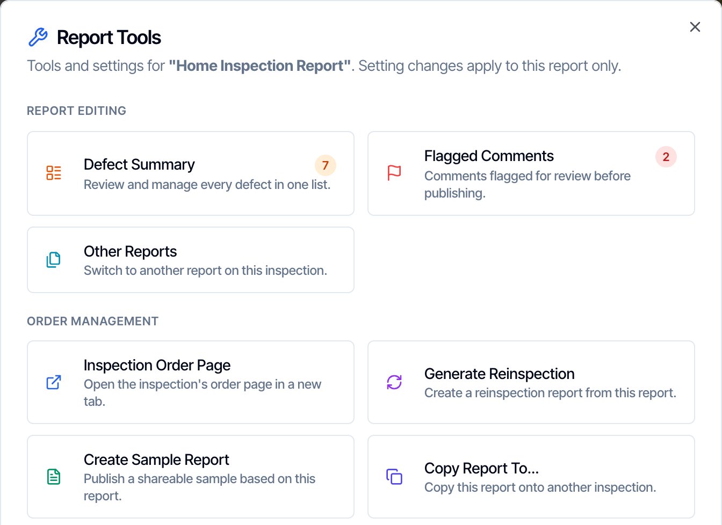Viewport: 722px width, 525px height.
Task: Click the Generate Reinspection refresh arrows icon
Action: point(394,382)
